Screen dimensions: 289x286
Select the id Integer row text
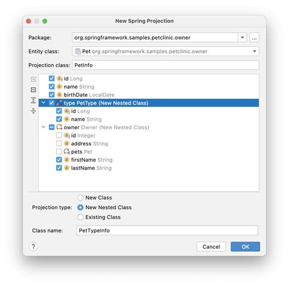83,135
